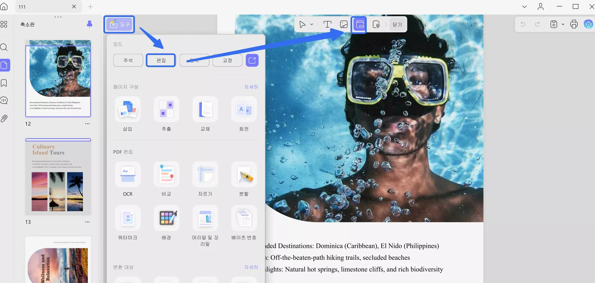The width and height of the screenshot is (595, 283).
Task: Add a new tab with plus
Action: click(x=90, y=7)
